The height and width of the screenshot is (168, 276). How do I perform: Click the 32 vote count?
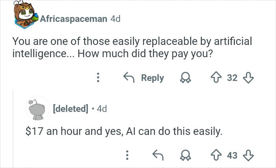pos(232,78)
